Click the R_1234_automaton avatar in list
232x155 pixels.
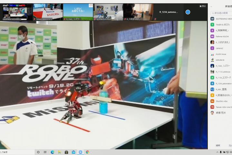click(x=212, y=84)
